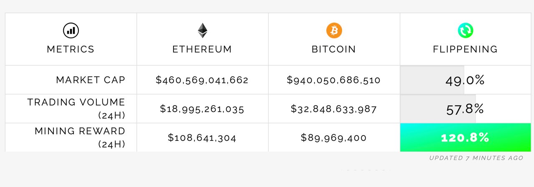Click Bitcoin trading volume $32,848,633,987
Viewport: 534px width, 187px height.
click(x=334, y=109)
